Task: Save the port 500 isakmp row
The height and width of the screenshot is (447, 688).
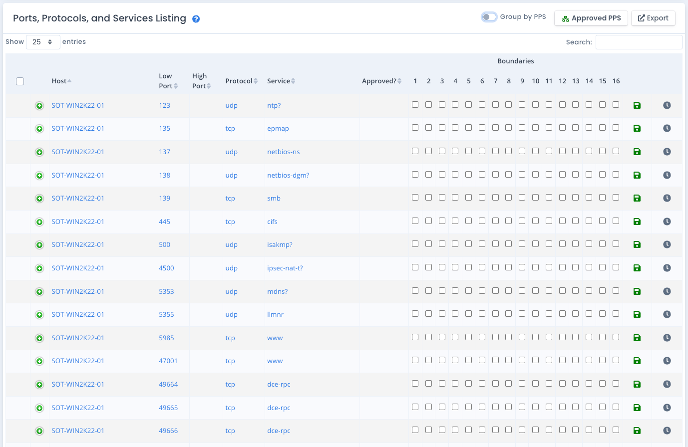Action: click(x=637, y=244)
